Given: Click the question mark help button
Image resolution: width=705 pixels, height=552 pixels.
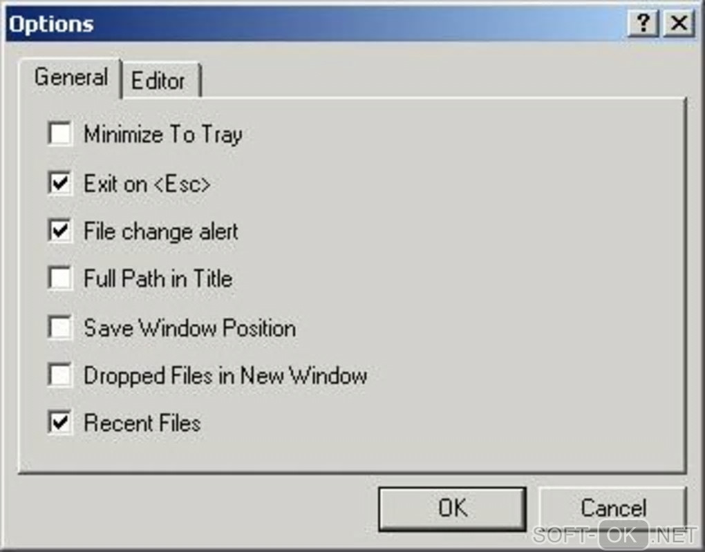Looking at the screenshot, I should (x=643, y=24).
